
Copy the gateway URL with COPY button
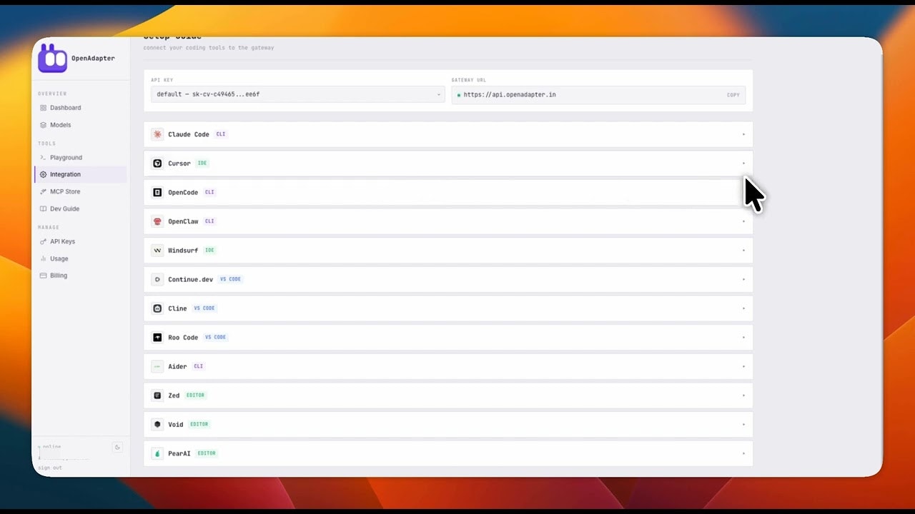click(733, 95)
